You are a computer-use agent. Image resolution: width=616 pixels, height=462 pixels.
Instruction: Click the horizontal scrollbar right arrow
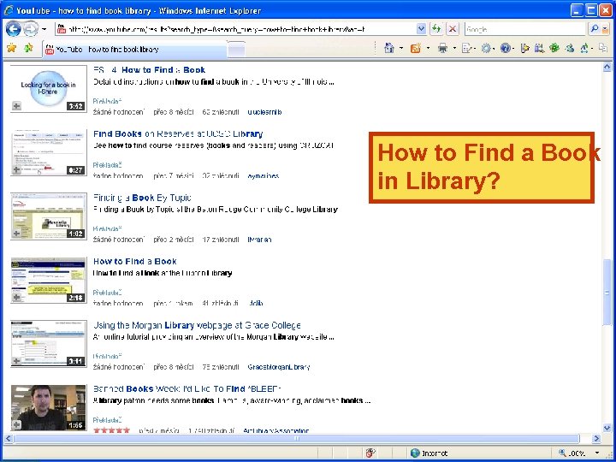click(x=597, y=438)
